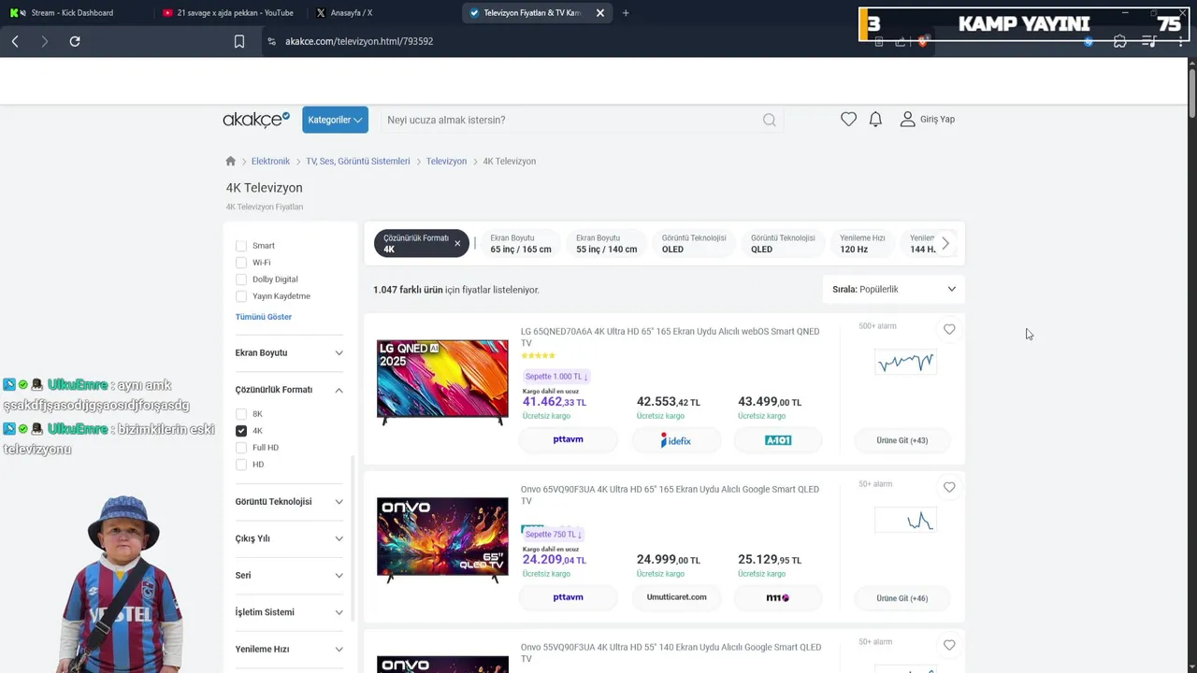Open the browser playlist icon
1197x673 pixels.
[1149, 41]
